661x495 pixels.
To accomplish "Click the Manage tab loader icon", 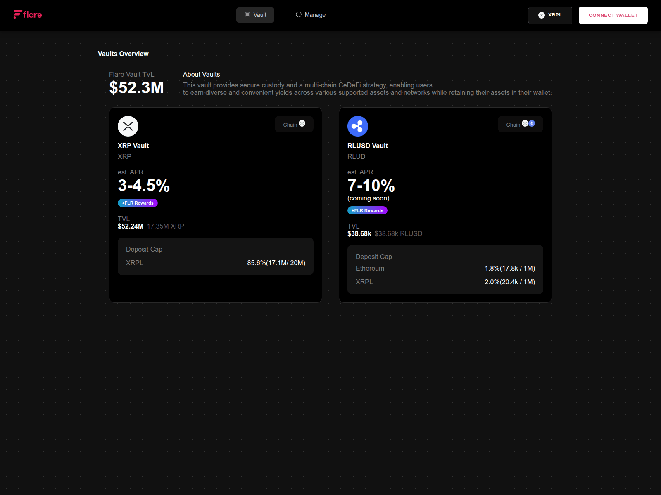I will click(x=298, y=14).
